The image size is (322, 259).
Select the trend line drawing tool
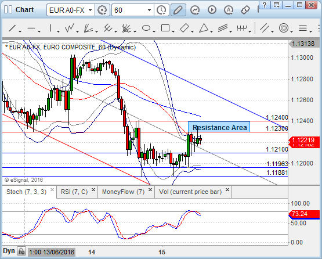12,28
